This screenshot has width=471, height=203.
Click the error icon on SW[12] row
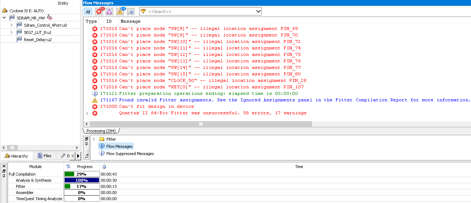[x=95, y=54]
